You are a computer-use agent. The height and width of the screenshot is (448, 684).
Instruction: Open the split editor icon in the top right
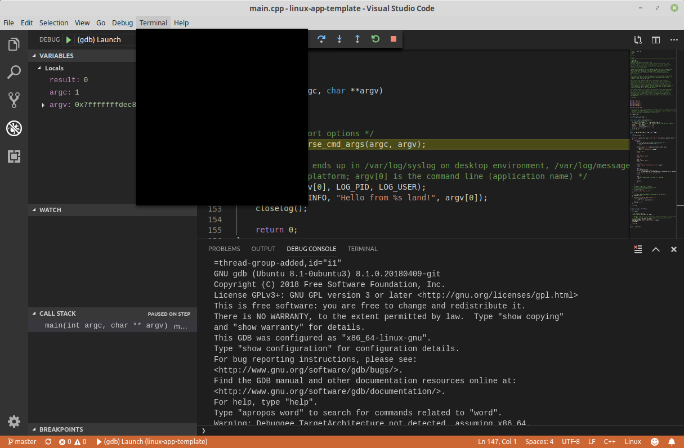point(655,40)
